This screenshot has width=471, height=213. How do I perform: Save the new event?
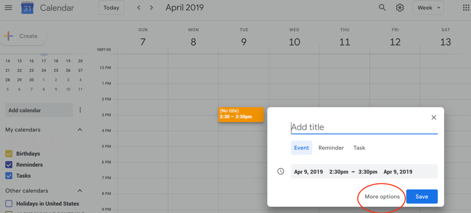(422, 197)
